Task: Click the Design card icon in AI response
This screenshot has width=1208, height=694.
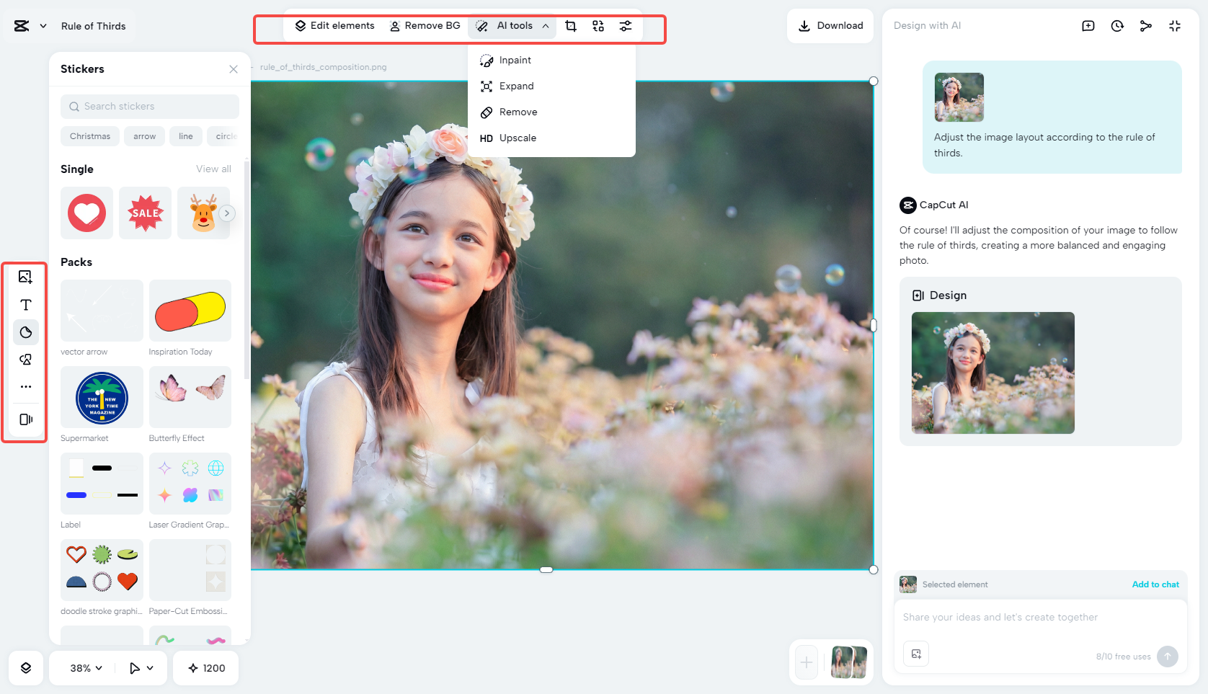Action: click(x=918, y=295)
